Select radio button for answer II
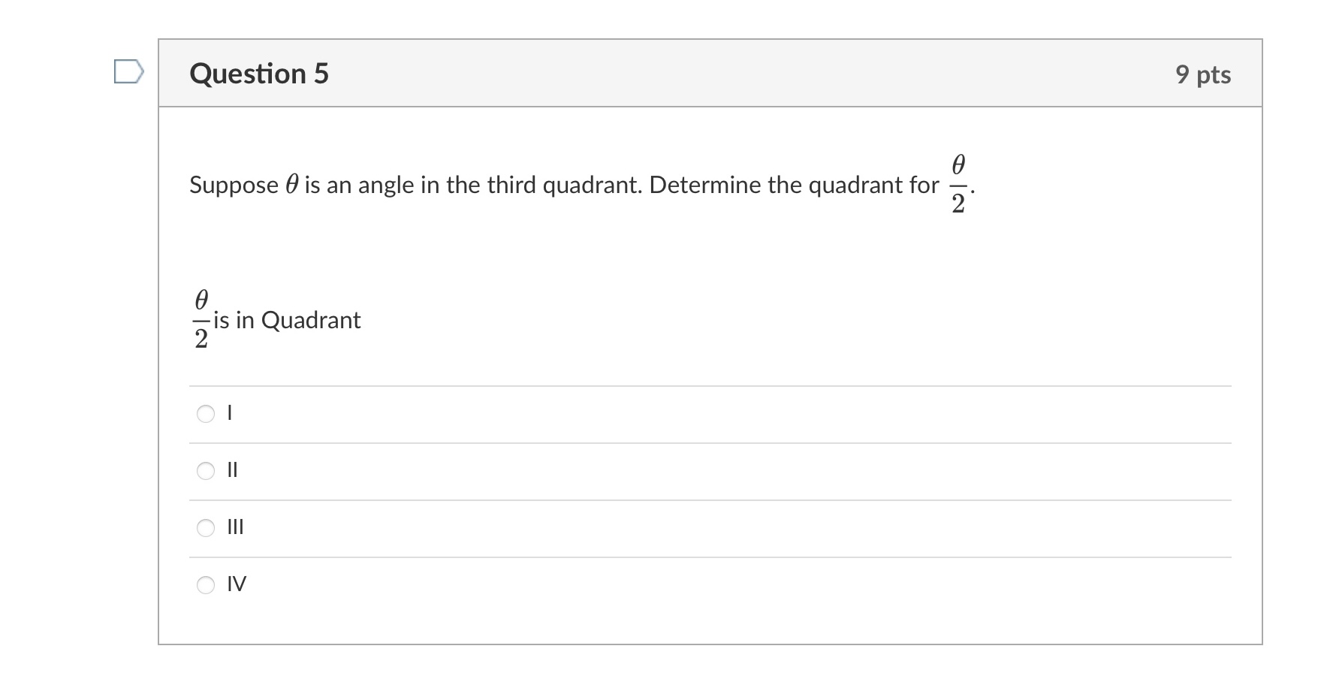Screen dimensions: 1321x673 [205, 471]
